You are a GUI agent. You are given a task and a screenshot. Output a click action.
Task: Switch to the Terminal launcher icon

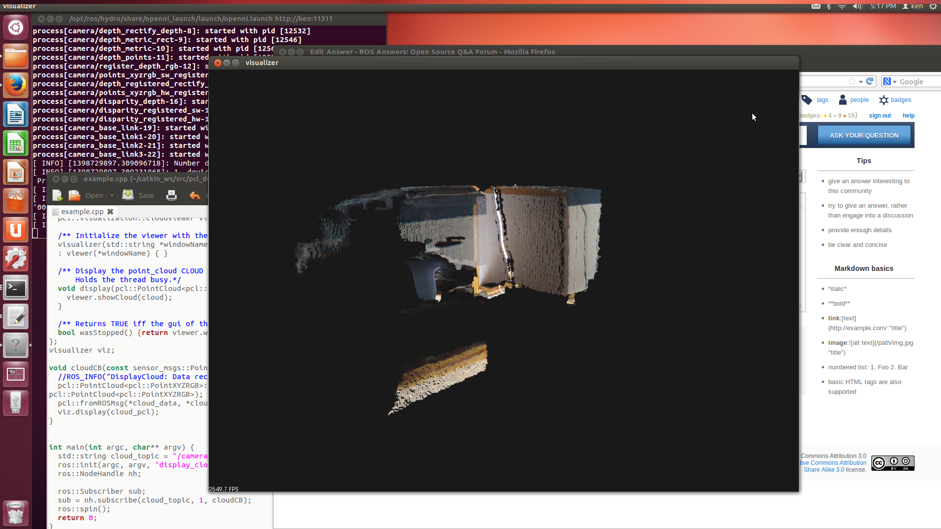(x=16, y=288)
